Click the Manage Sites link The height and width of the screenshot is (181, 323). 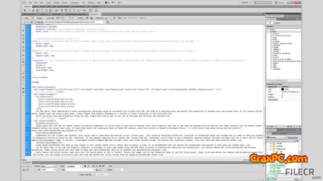(x=292, y=138)
